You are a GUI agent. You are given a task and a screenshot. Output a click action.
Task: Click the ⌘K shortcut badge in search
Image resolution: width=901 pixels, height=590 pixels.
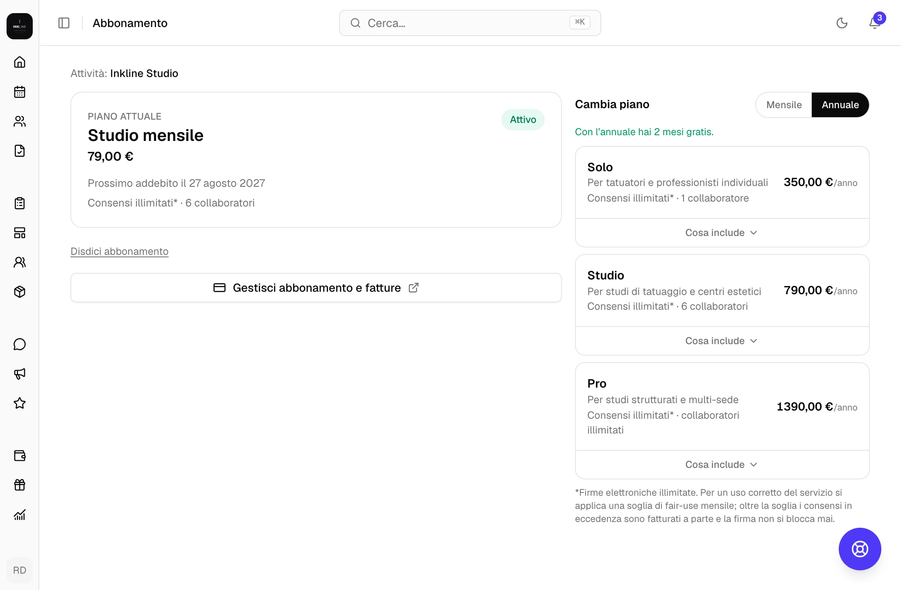[580, 22]
